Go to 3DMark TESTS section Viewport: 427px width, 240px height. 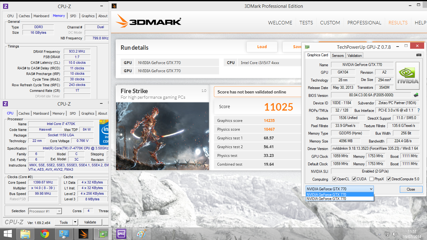306,22
